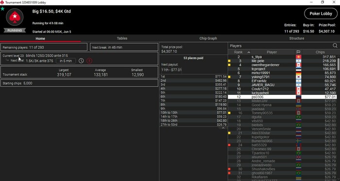Click the yellow marker beside Alex330star

[229, 133]
